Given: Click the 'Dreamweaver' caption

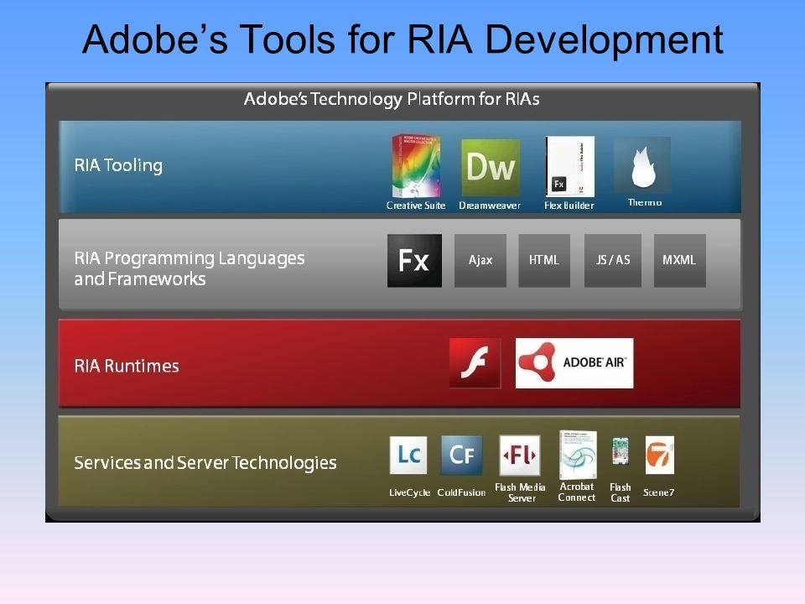Looking at the screenshot, I should click(x=490, y=206).
